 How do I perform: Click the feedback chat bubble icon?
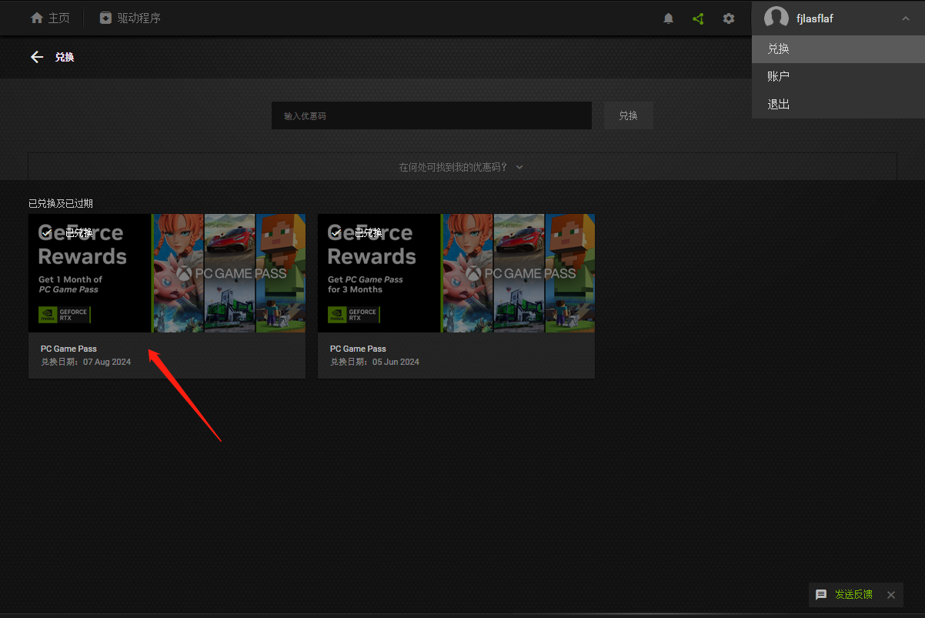[821, 594]
